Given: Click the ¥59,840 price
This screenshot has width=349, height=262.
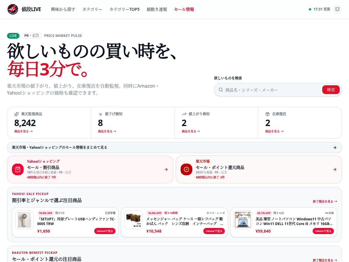Looking at the screenshot, I should [x=263, y=231].
